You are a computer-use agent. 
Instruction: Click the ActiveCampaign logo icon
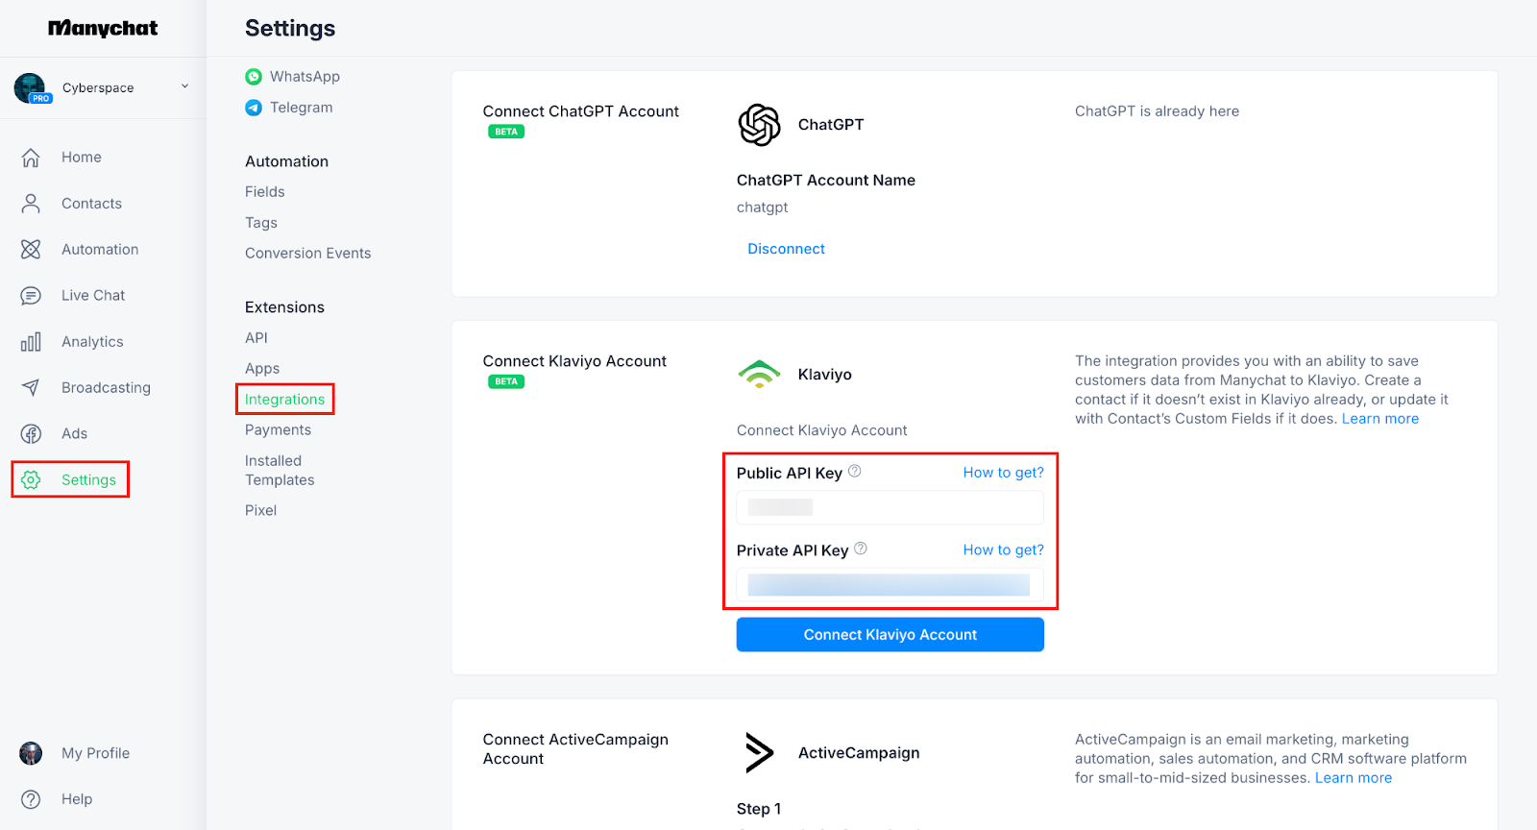759,752
